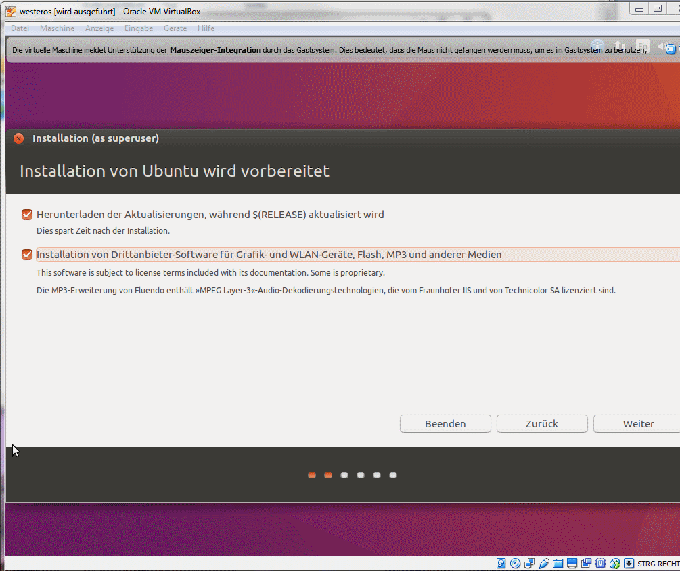The width and height of the screenshot is (680, 571).
Task: Open the Anzeige menu
Action: (x=99, y=28)
